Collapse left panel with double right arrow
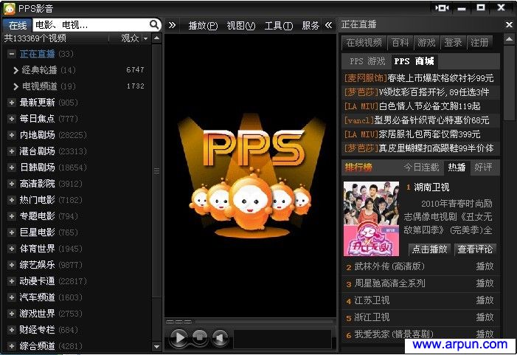Screen dimensions: 517x355 172,25
